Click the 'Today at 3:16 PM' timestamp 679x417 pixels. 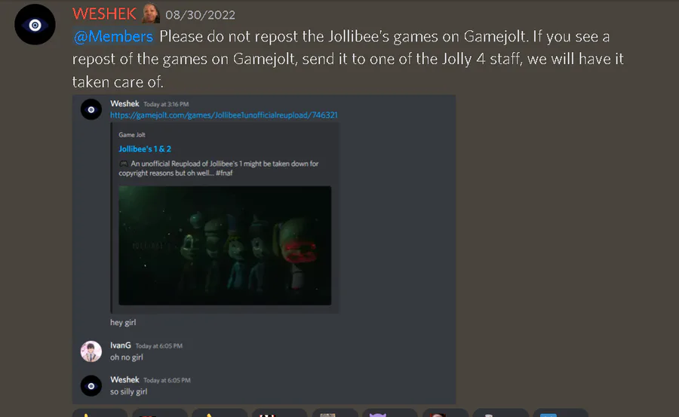(x=166, y=104)
